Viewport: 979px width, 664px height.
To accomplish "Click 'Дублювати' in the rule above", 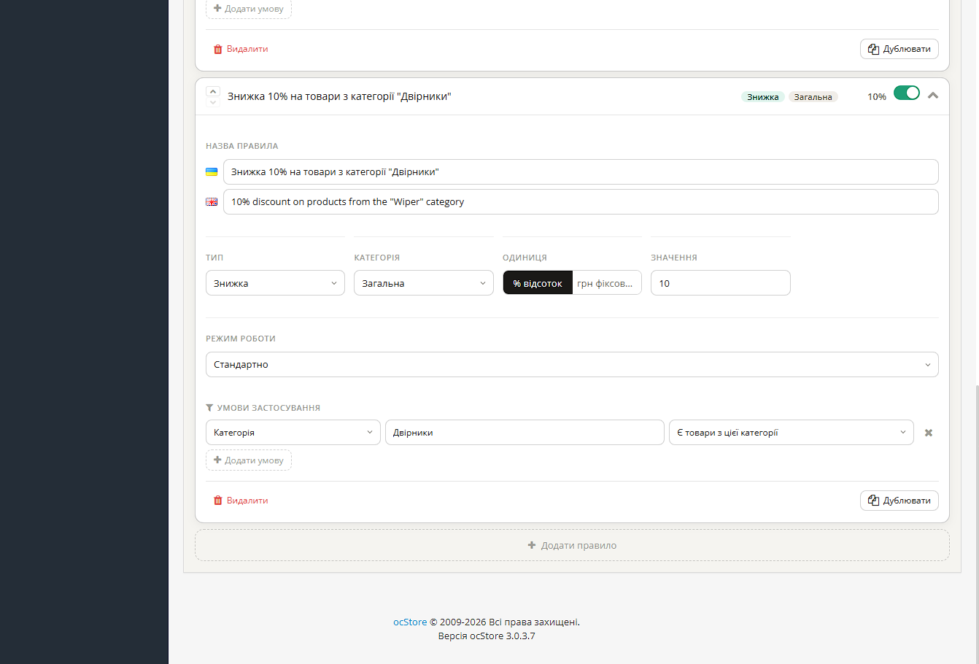I will (899, 49).
